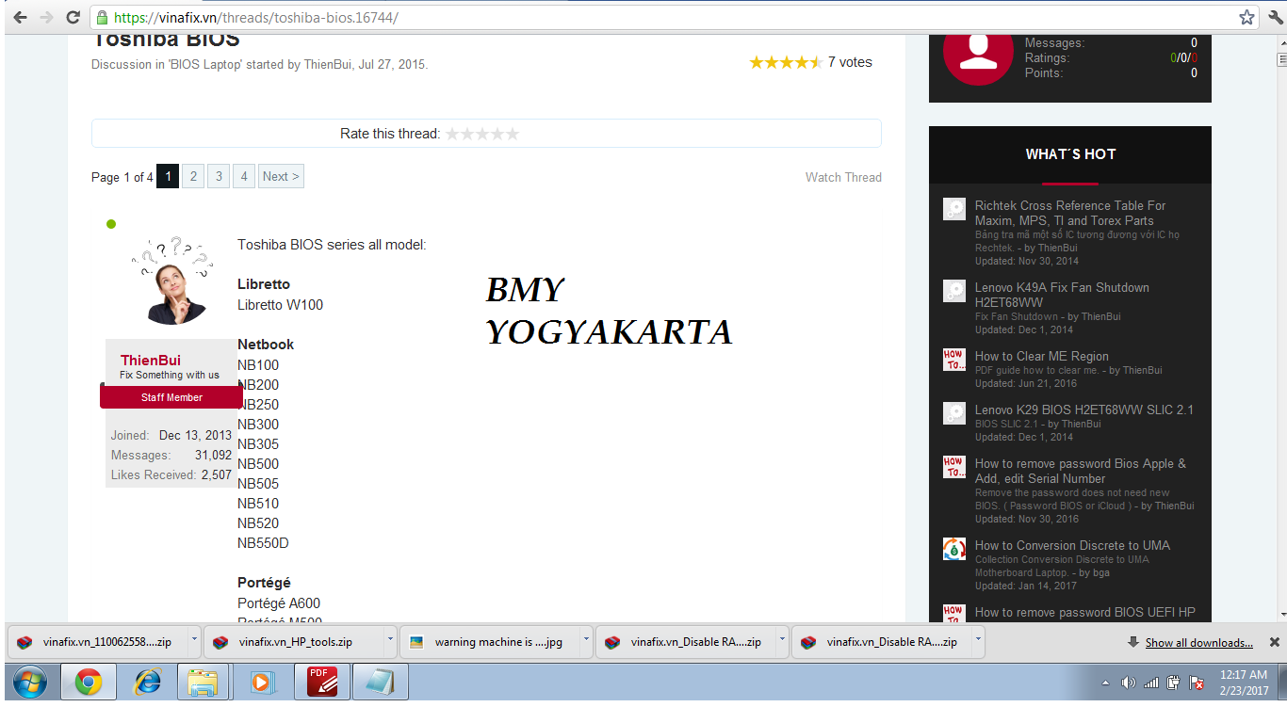Select current page 1 button
1287x723 pixels.
pyautogui.click(x=168, y=176)
